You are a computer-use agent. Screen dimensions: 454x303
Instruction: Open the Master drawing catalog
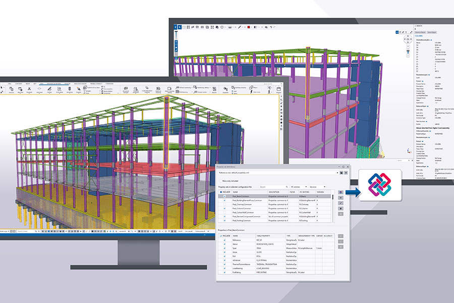point(170,91)
